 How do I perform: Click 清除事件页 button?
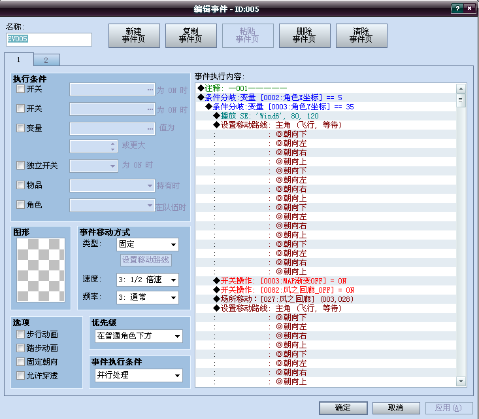coord(361,35)
